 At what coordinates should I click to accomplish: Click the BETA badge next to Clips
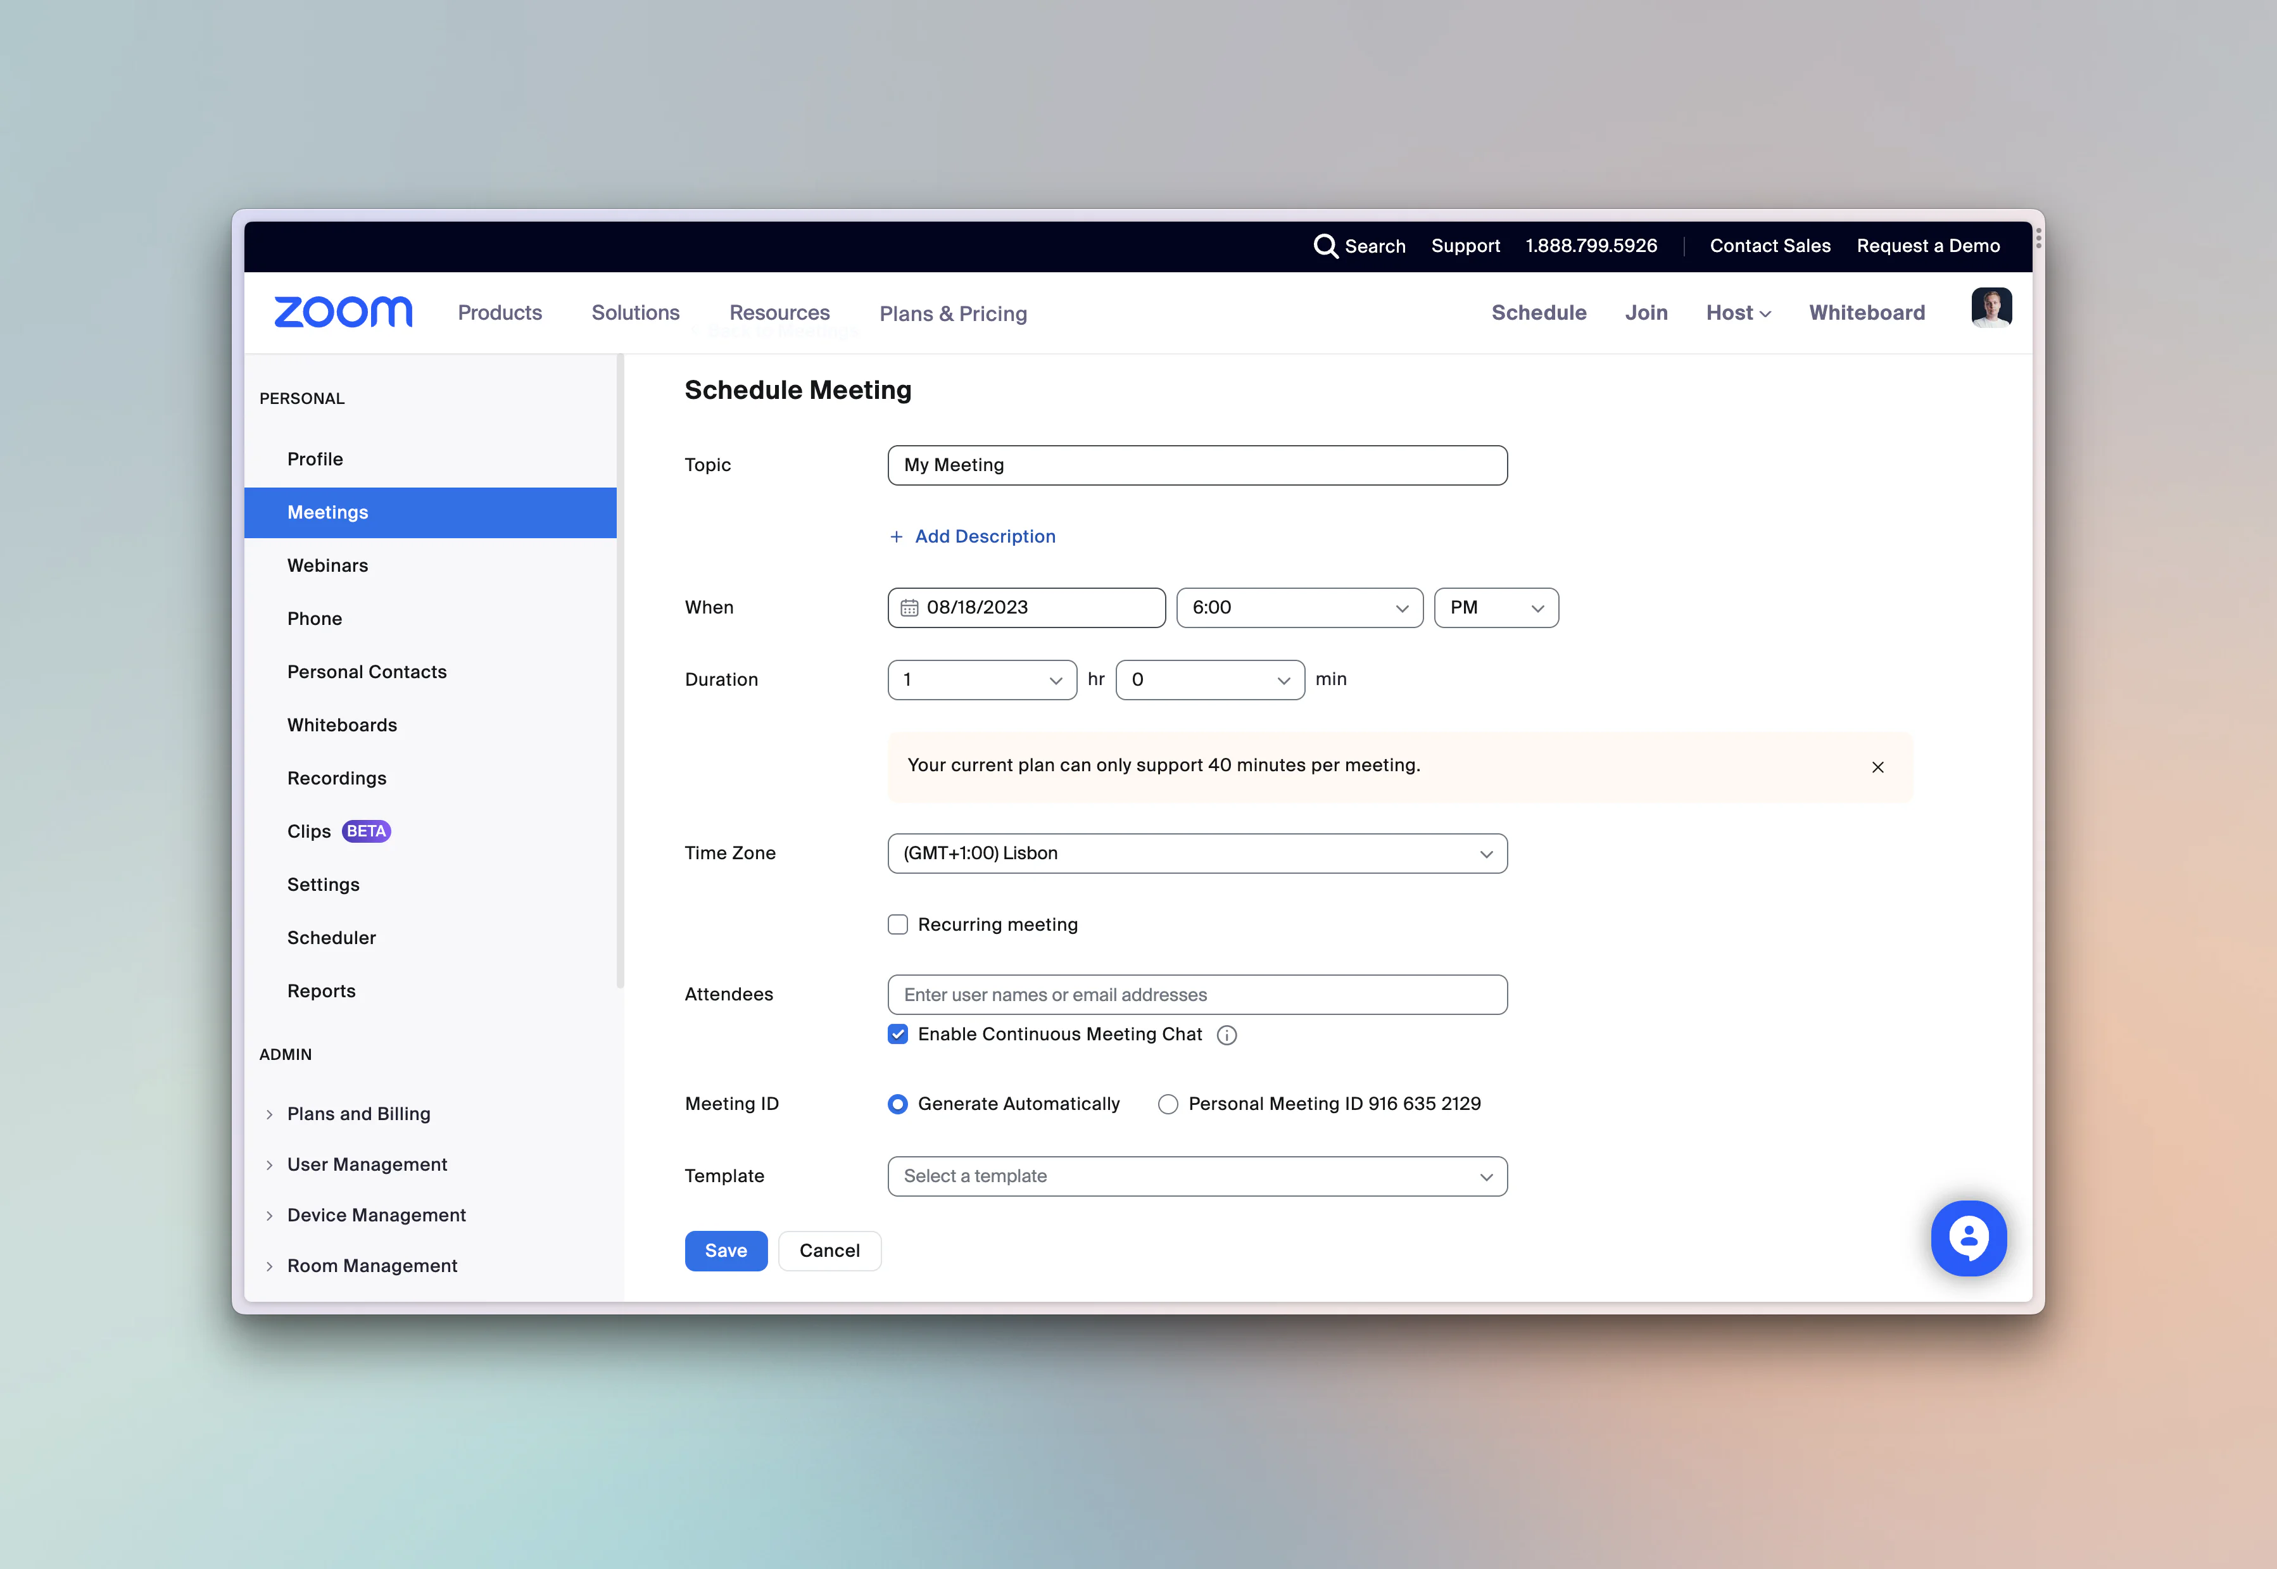366,831
